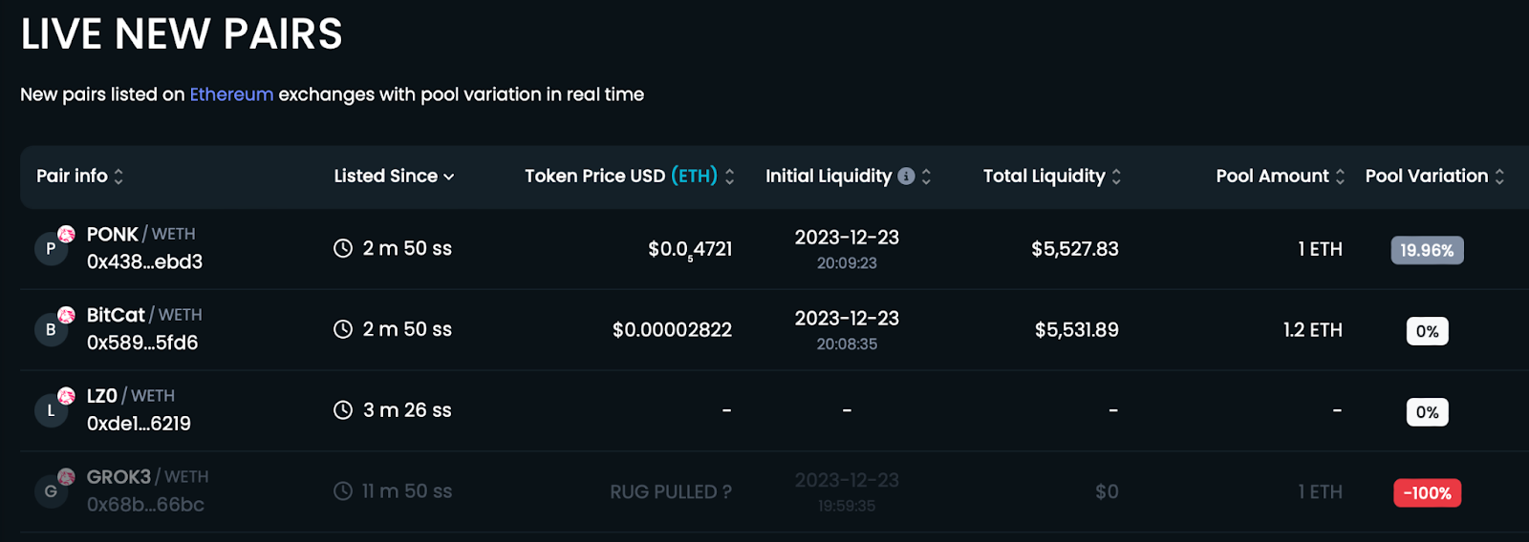The image size is (1529, 542).
Task: Select the GROK3 rug pulled row
Action: click(764, 491)
